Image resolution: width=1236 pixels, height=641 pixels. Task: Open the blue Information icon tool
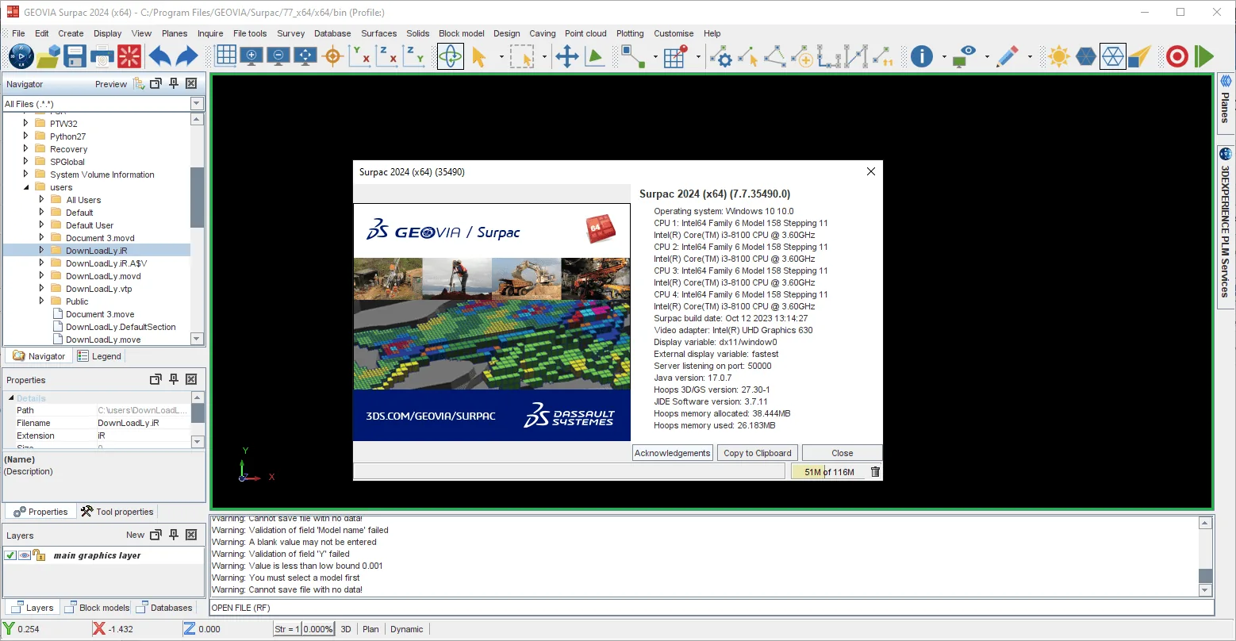pyautogui.click(x=921, y=56)
